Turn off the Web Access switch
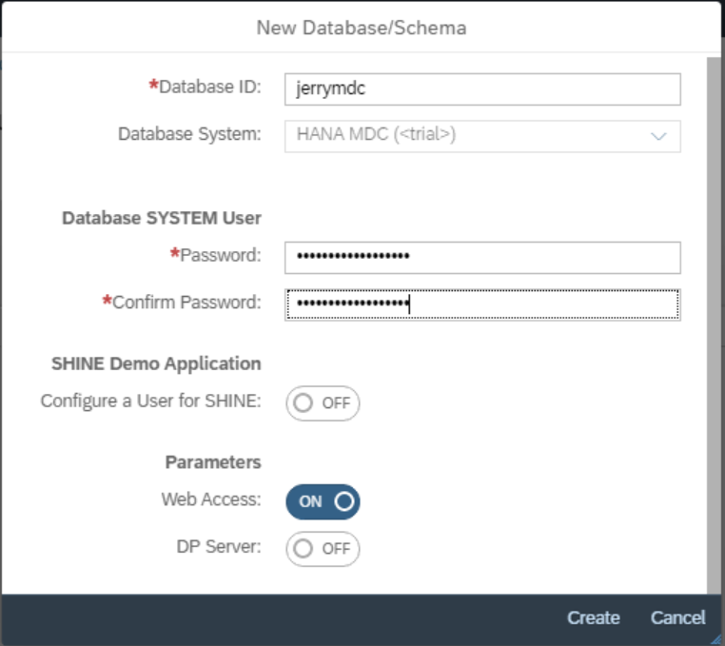This screenshot has height=646, width=725. [x=323, y=501]
